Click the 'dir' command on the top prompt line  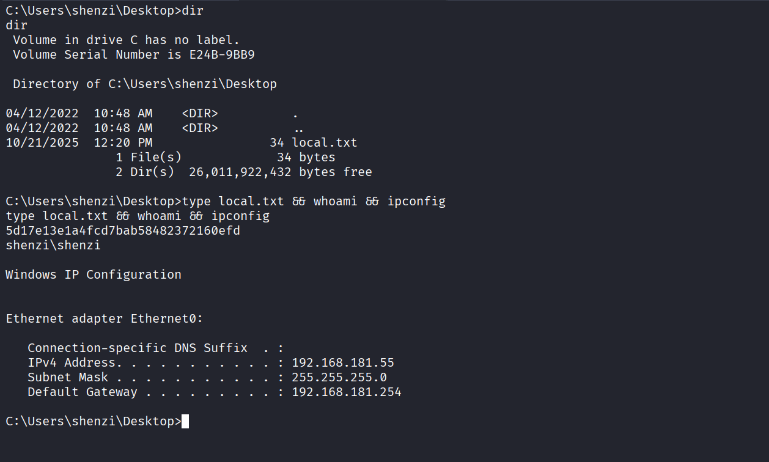pyautogui.click(x=193, y=10)
